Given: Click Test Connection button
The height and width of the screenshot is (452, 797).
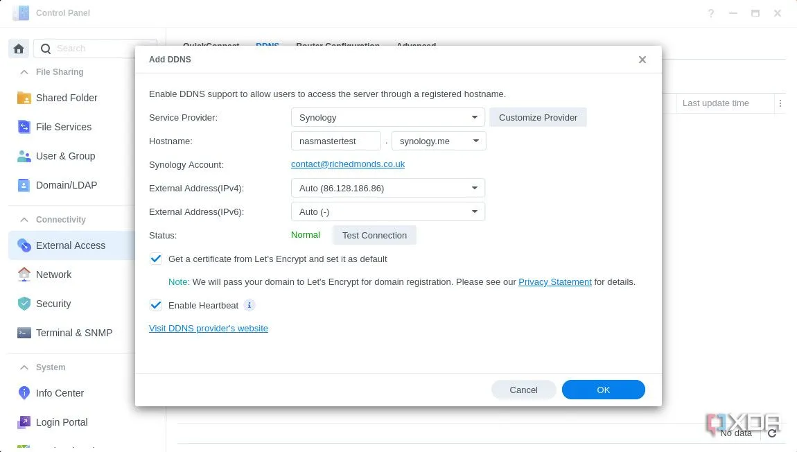Looking at the screenshot, I should [x=374, y=236].
